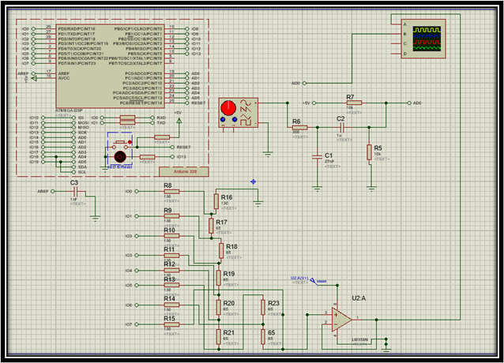Select capacitor C3 on AREF line
The width and height of the screenshot is (504, 363).
pyautogui.click(x=75, y=192)
